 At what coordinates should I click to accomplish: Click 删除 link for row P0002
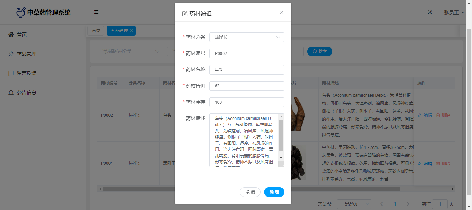click(443, 115)
